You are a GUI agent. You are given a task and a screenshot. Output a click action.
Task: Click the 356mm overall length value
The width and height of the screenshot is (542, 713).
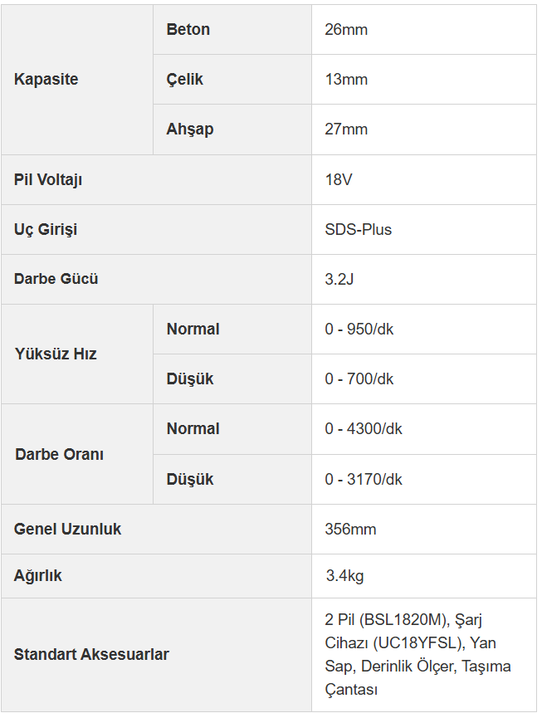pyautogui.click(x=350, y=530)
